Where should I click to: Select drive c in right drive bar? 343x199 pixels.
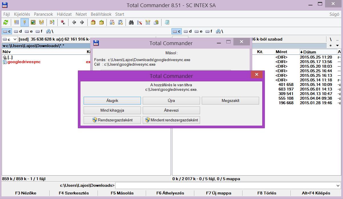177,31
